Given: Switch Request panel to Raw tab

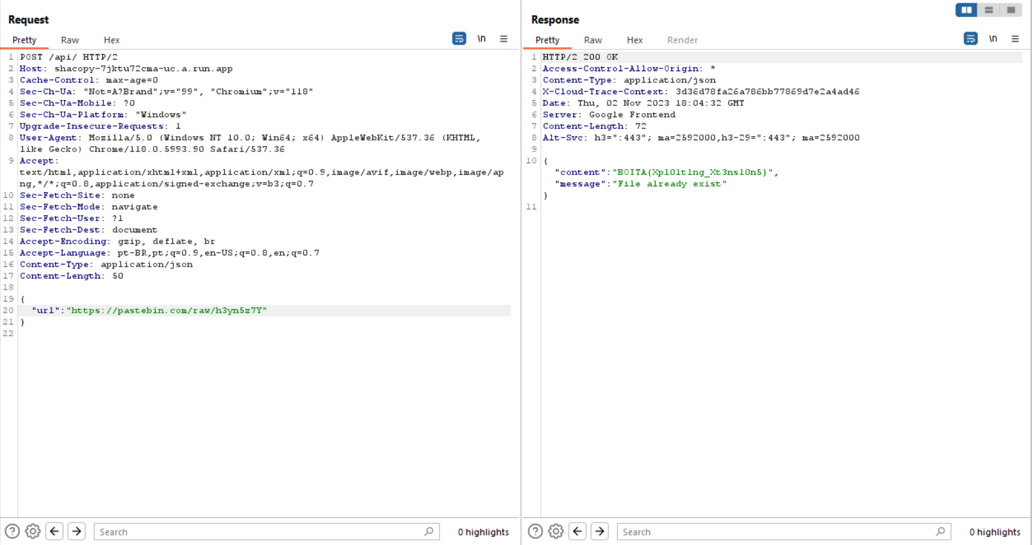Looking at the screenshot, I should coord(70,40).
